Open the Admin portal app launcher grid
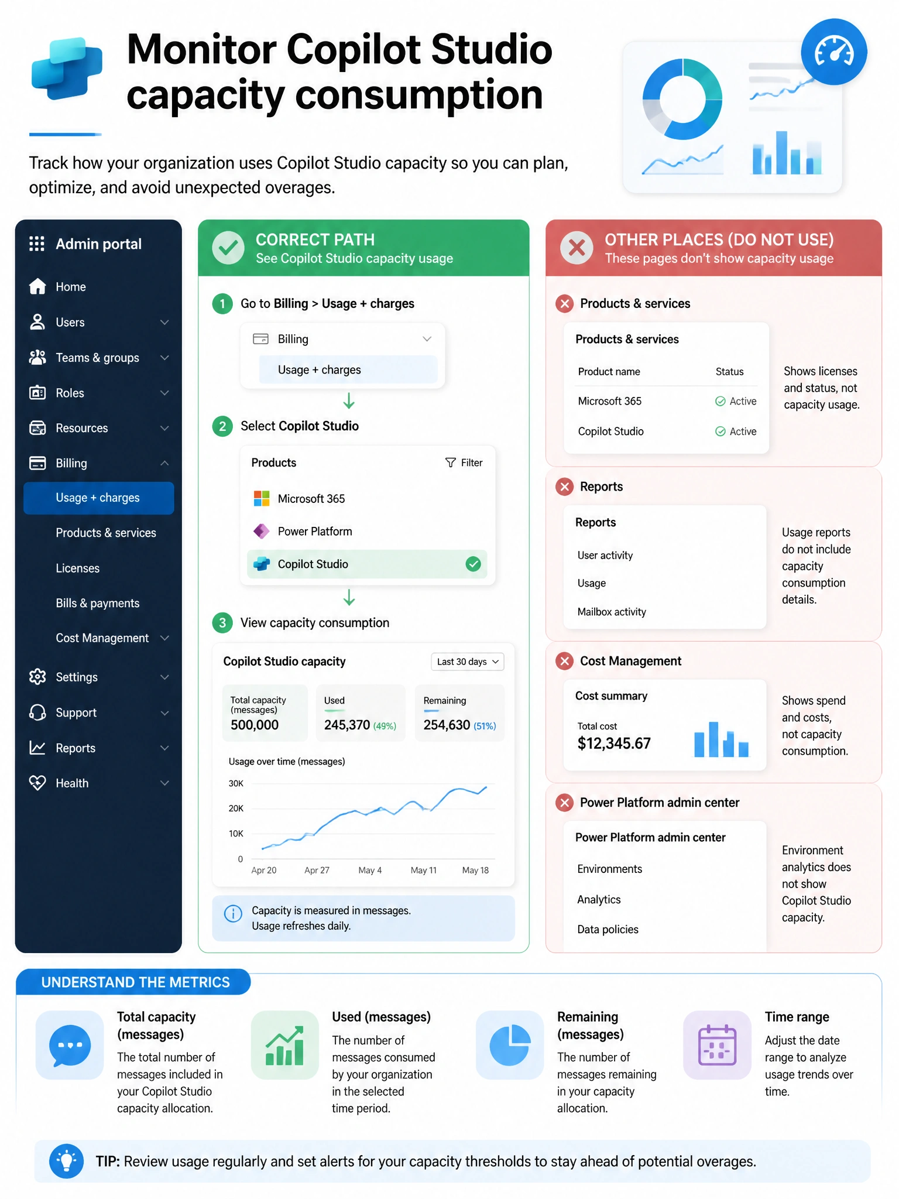Viewport: 899px width, 1199px height. [37, 244]
